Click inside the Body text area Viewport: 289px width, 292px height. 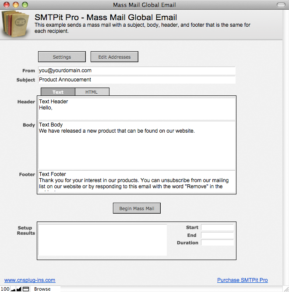pos(137,145)
